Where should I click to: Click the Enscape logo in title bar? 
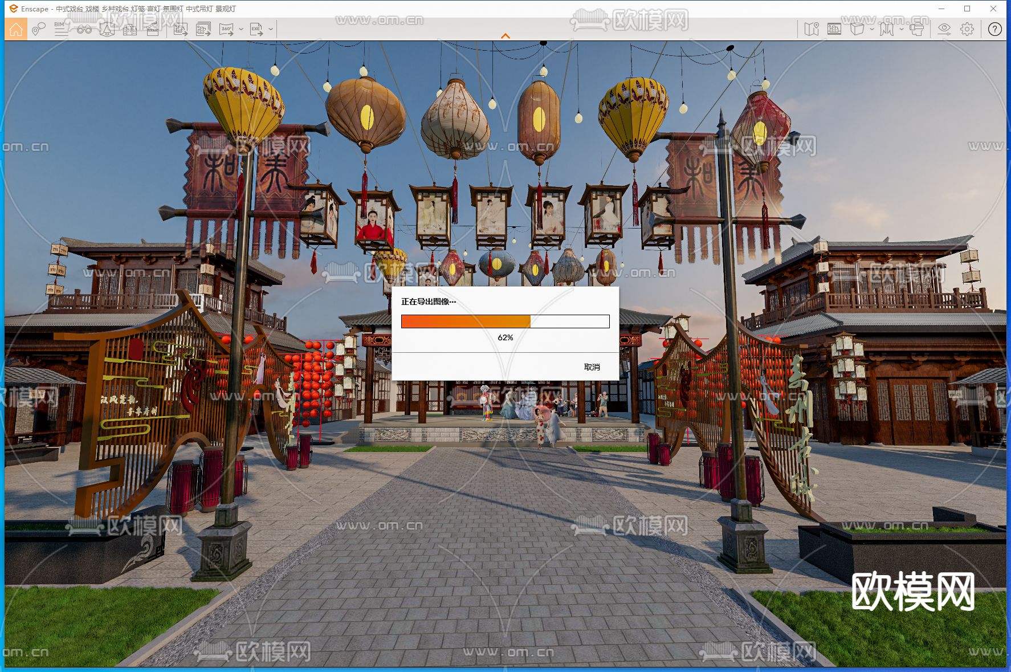click(14, 9)
